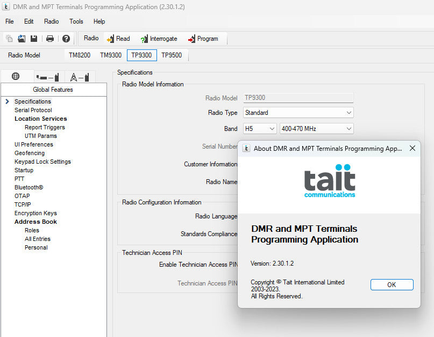Open the File menu

[9, 21]
